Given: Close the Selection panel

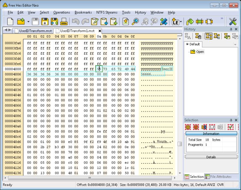Looking at the screenshot, I should [236, 120].
